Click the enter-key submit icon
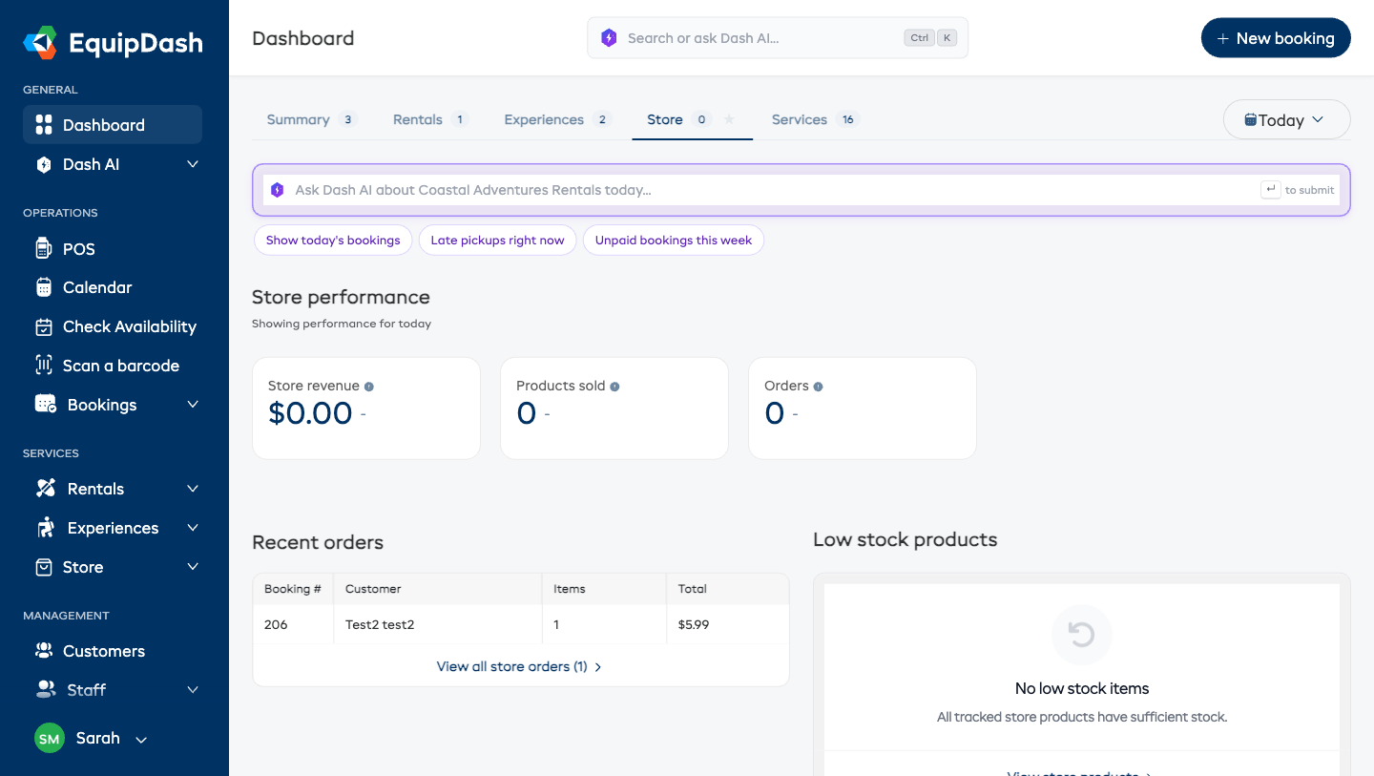This screenshot has width=1374, height=776. tap(1270, 190)
